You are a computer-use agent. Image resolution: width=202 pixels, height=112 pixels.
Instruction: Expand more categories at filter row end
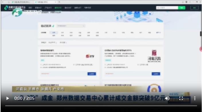pyautogui.click(x=158, y=32)
